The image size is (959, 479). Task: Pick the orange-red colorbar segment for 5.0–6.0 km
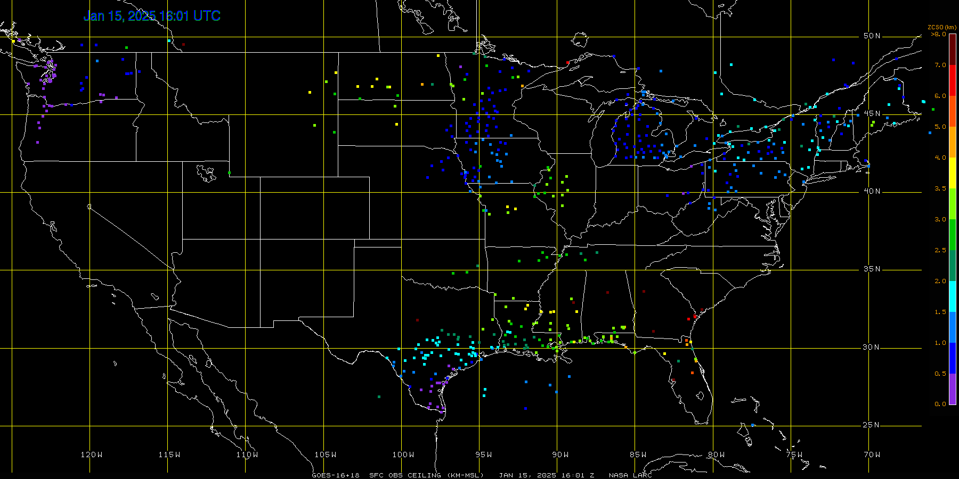tap(953, 111)
